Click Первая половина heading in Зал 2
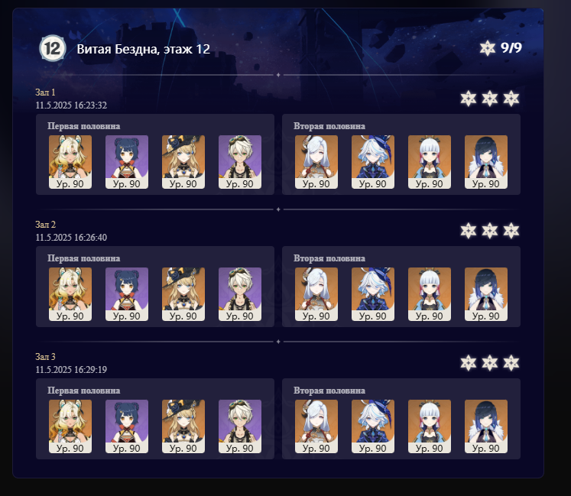This screenshot has height=496, width=571. [x=84, y=258]
